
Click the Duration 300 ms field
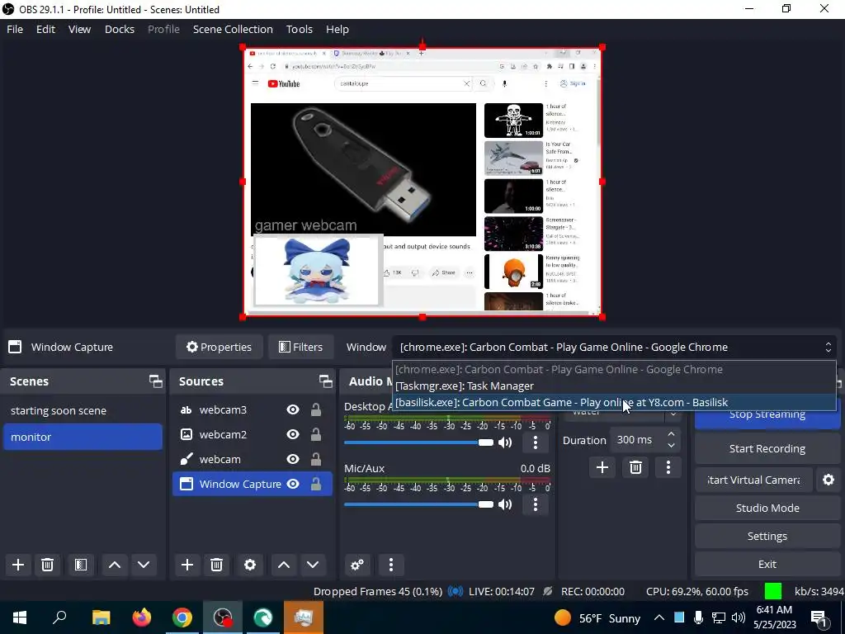638,440
